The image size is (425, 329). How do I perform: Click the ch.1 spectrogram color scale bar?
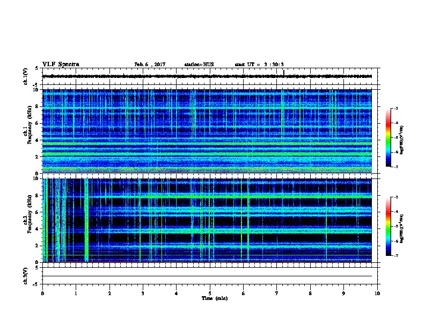pos(388,138)
